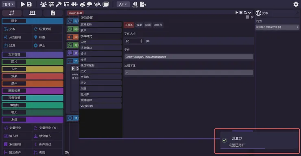Add the 过渡 transition component
The height and width of the screenshot is (156, 301).
(17, 45)
